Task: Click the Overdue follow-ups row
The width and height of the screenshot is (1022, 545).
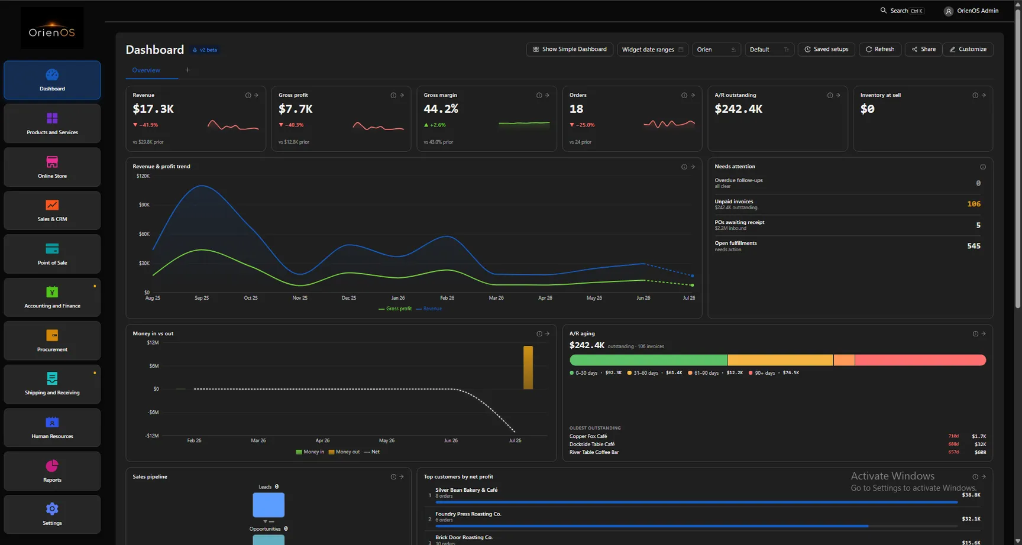Action: pos(848,183)
